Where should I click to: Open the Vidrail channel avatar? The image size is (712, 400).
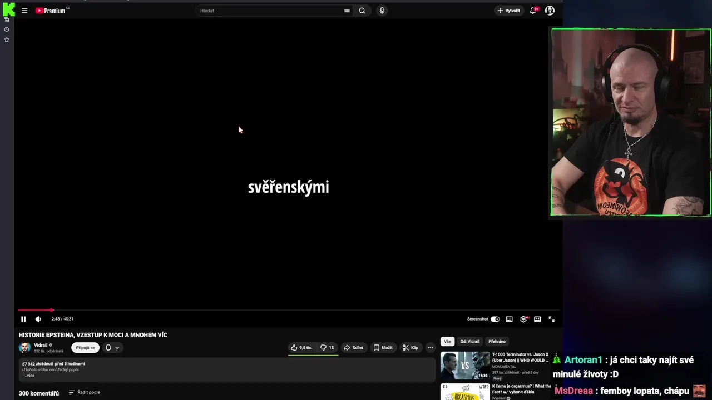tap(24, 348)
